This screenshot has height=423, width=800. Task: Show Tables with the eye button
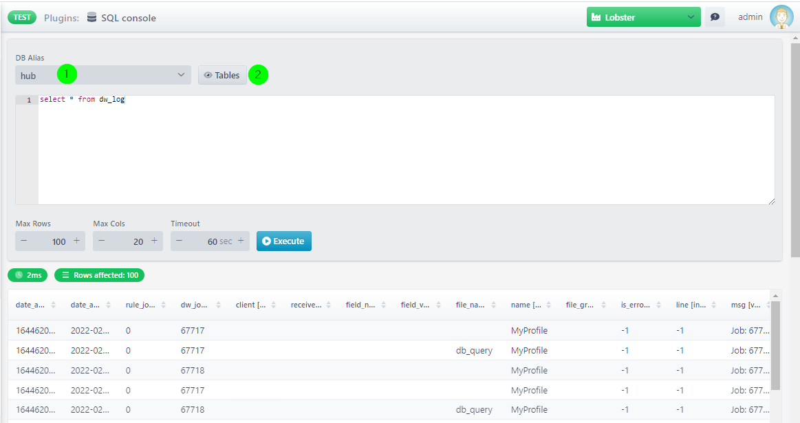pyautogui.click(x=222, y=75)
